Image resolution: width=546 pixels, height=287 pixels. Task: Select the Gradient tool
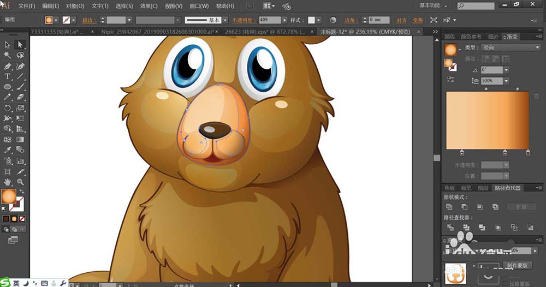[x=20, y=140]
